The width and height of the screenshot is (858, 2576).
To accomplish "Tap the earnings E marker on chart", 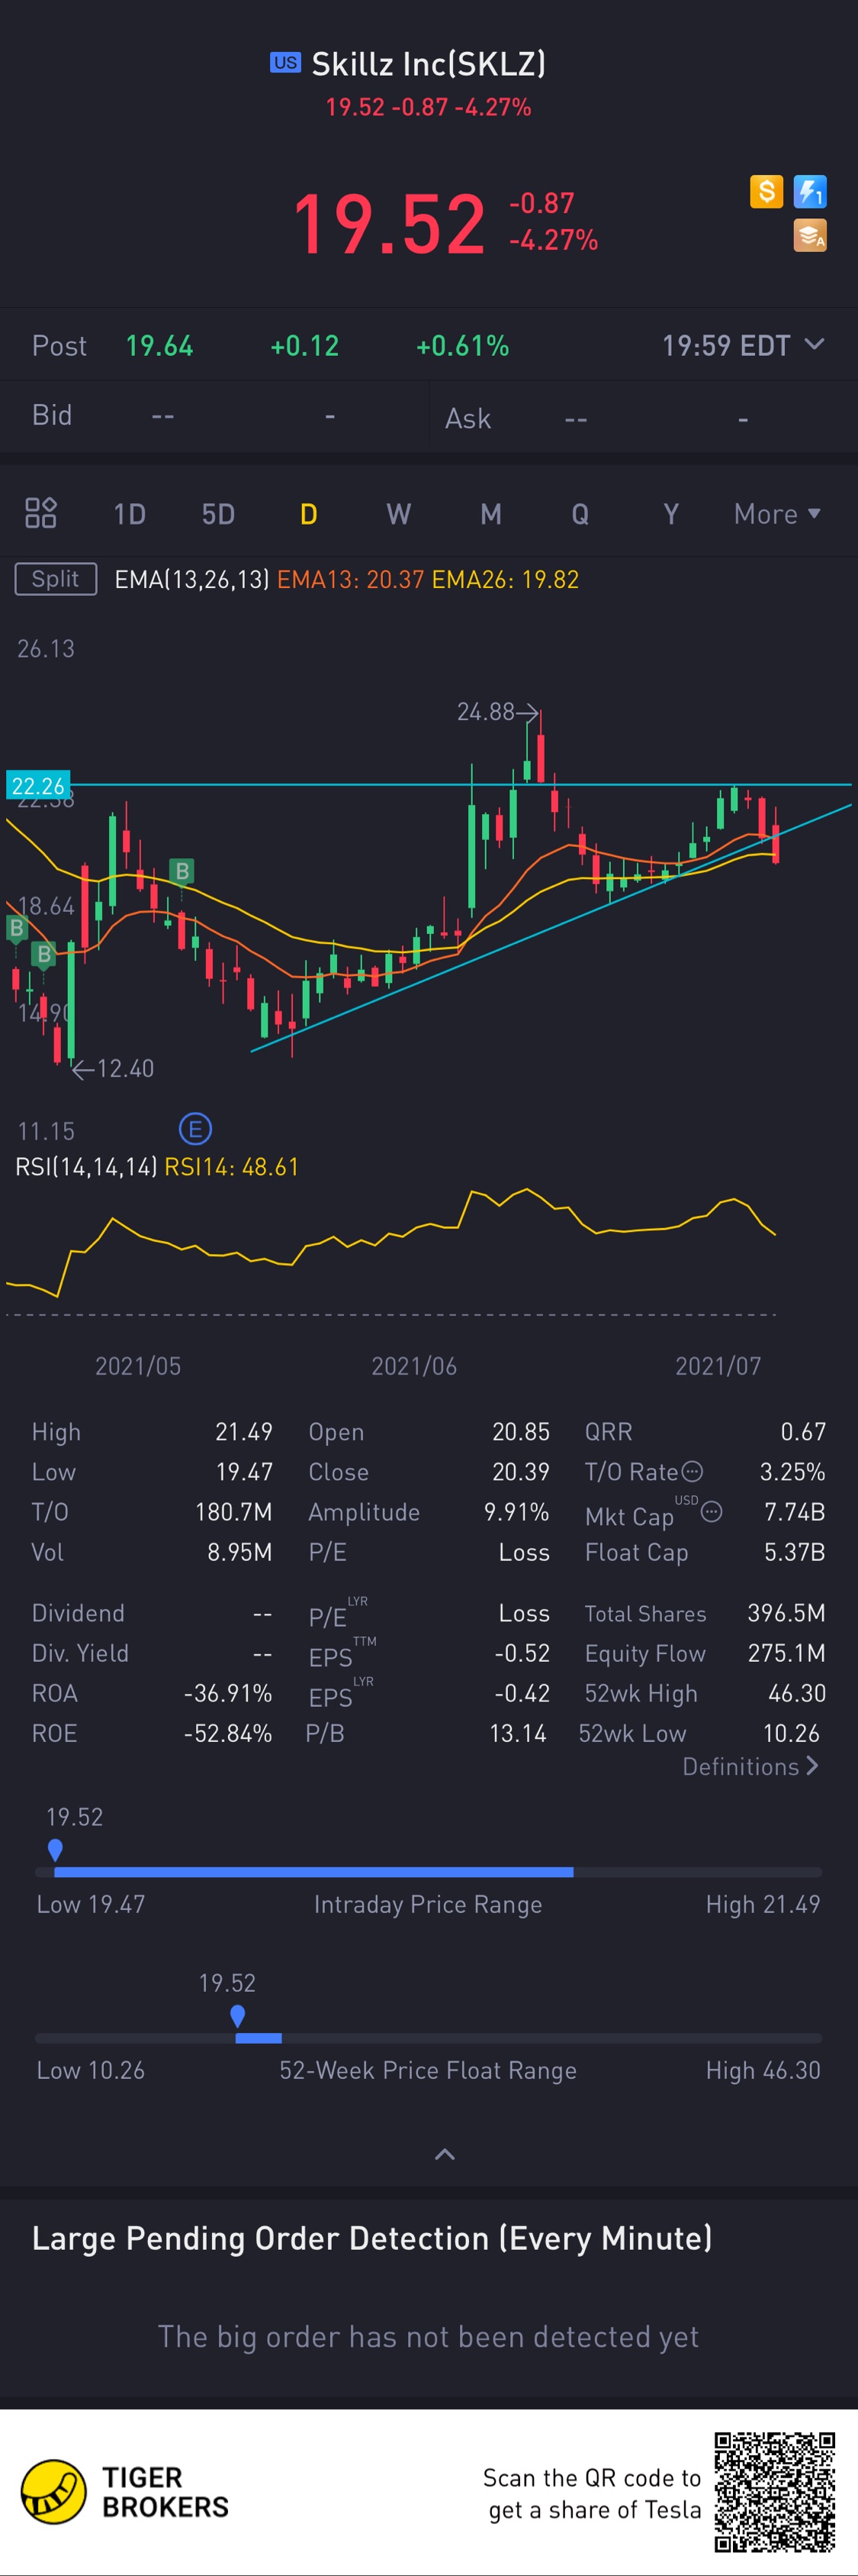I will coord(194,1130).
